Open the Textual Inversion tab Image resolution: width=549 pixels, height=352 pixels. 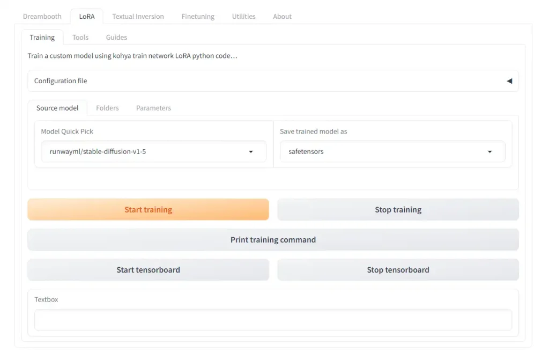pos(138,17)
